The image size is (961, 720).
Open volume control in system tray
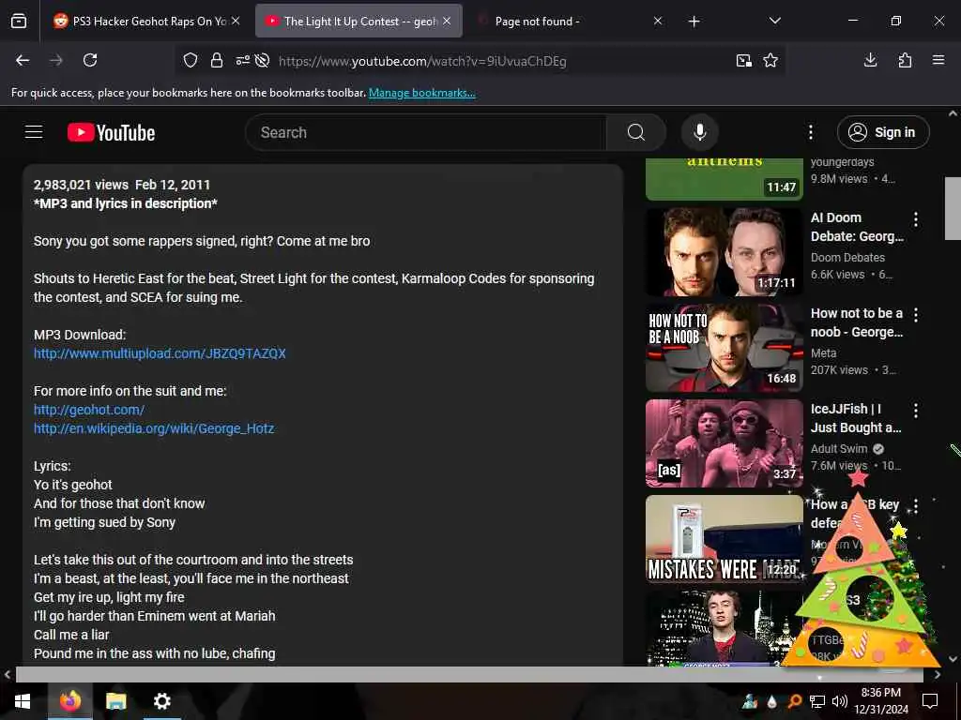click(840, 701)
